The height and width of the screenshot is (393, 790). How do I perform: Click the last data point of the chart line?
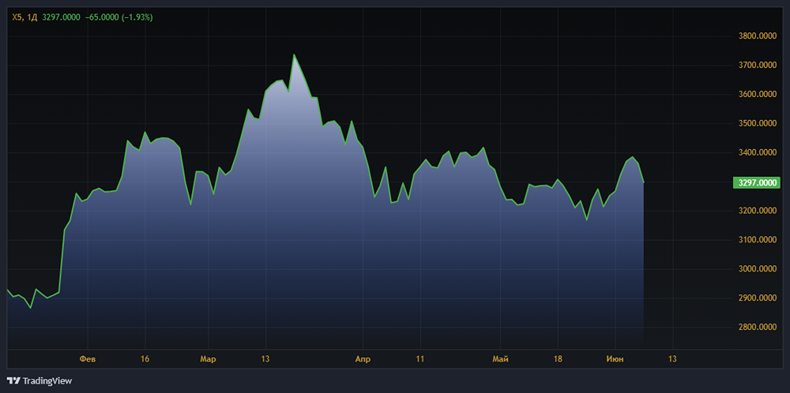(x=644, y=183)
